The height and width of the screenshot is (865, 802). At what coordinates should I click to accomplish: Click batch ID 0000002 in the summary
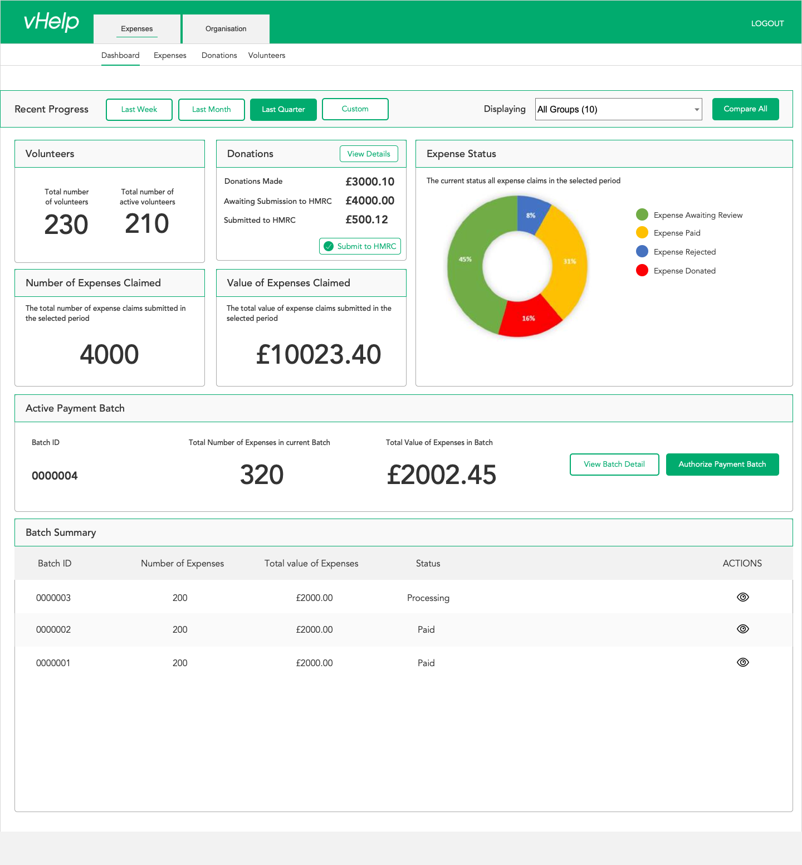pyautogui.click(x=53, y=629)
